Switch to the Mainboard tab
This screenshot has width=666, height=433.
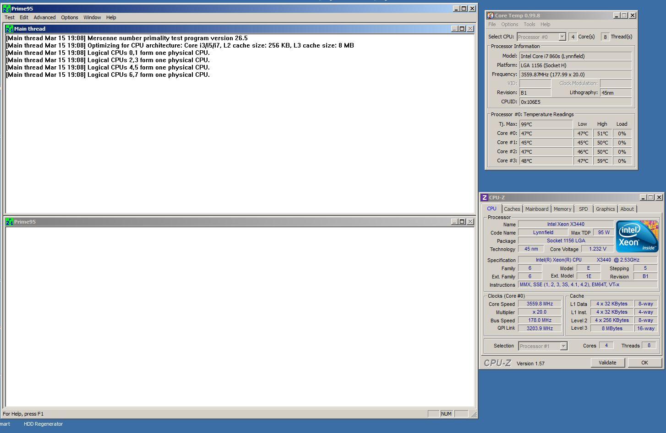click(537, 209)
